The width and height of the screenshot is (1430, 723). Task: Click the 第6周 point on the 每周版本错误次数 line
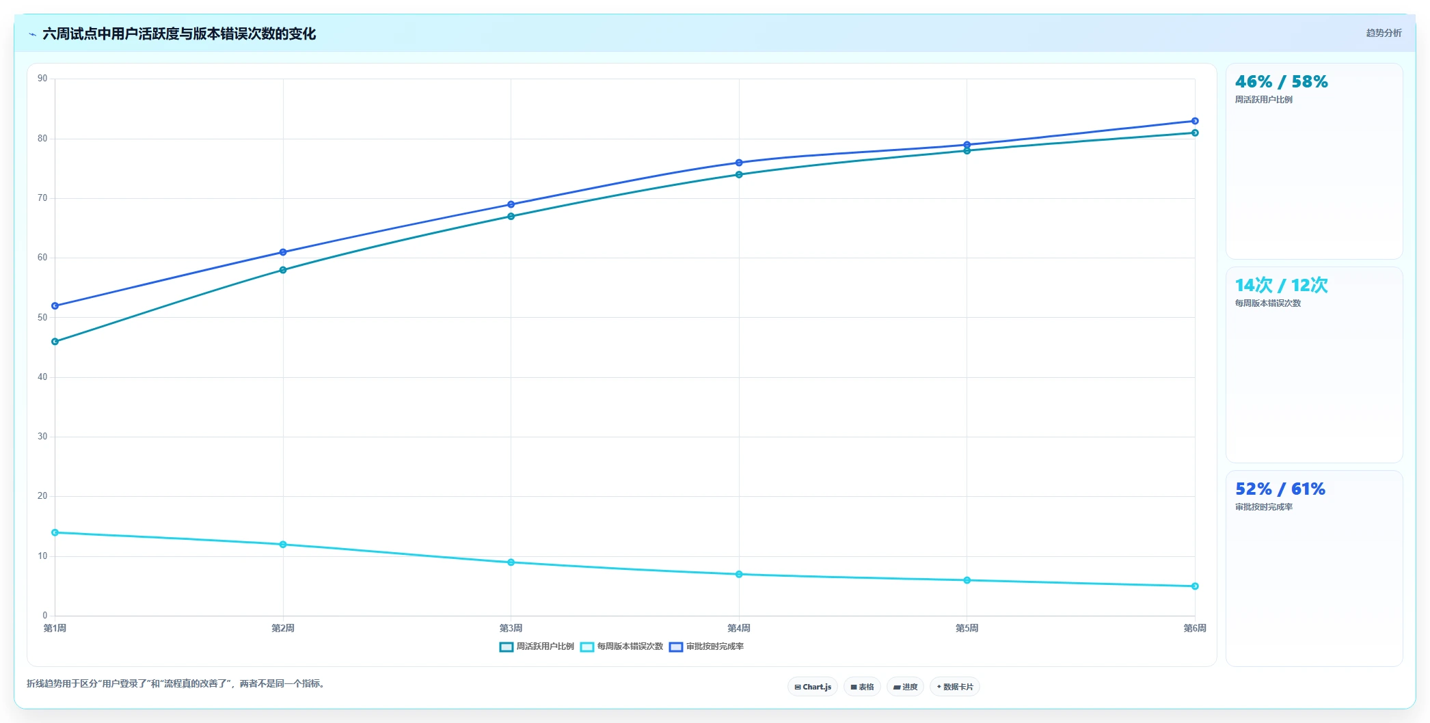(x=1195, y=586)
